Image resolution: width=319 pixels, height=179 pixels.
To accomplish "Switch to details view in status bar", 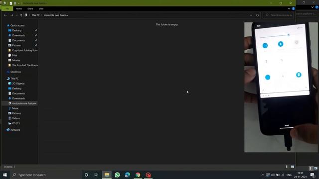I will pyautogui.click(x=287, y=167).
